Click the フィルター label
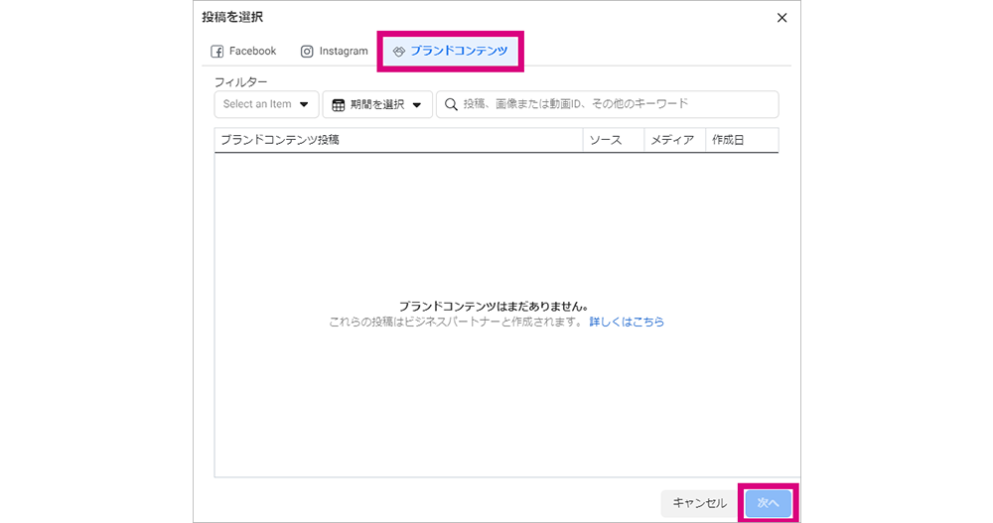Screen dimensions: 993x523 240,82
